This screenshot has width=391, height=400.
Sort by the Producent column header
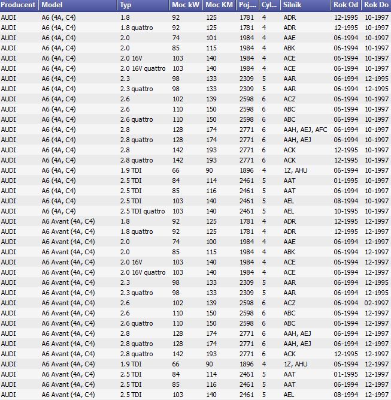[19, 5]
